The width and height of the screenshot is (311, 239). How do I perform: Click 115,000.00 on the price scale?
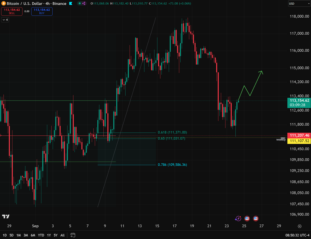(x=299, y=68)
